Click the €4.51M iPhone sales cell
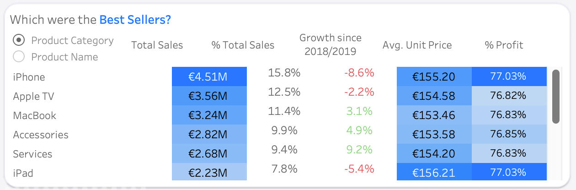 pos(209,76)
